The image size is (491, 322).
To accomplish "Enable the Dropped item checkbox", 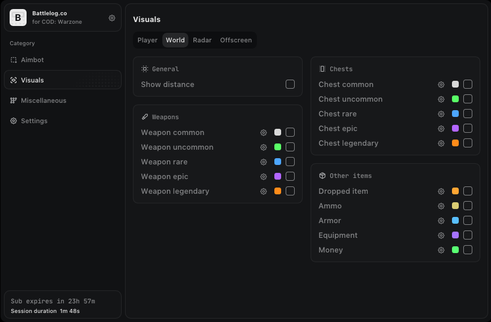I will pos(468,191).
